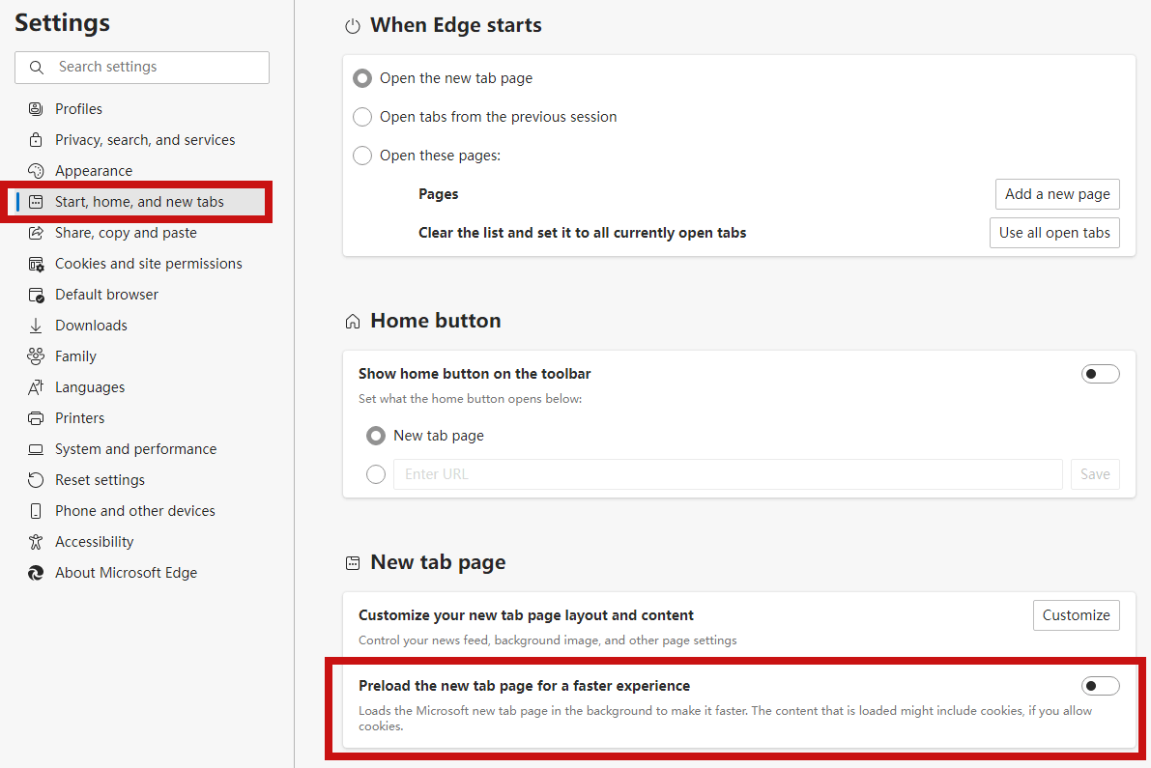
Task: Click 'Clear the list and set it' text
Action: pos(582,233)
